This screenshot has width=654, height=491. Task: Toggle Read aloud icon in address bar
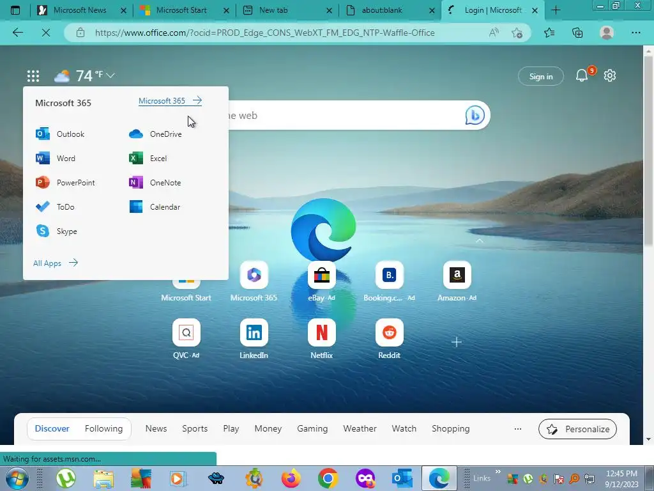coord(494,33)
